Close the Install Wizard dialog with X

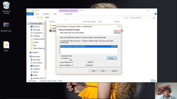coord(119,26)
